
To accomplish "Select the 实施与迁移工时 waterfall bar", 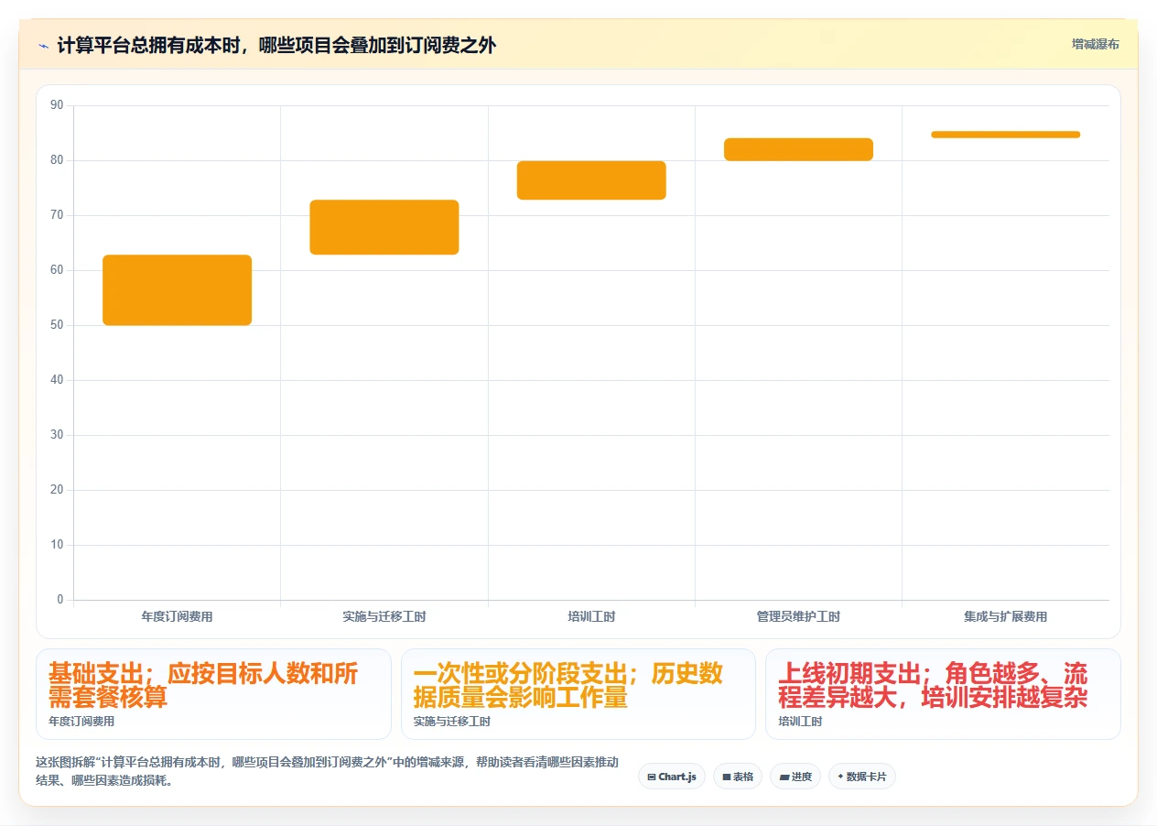I will click(x=384, y=227).
